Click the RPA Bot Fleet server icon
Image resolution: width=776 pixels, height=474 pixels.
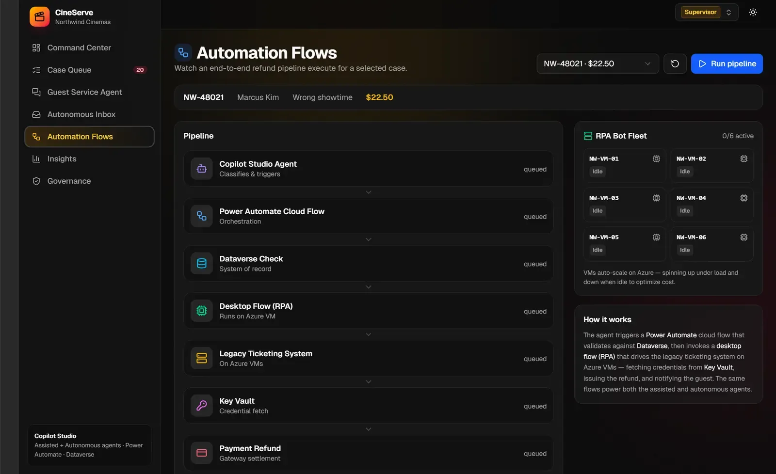[588, 136]
